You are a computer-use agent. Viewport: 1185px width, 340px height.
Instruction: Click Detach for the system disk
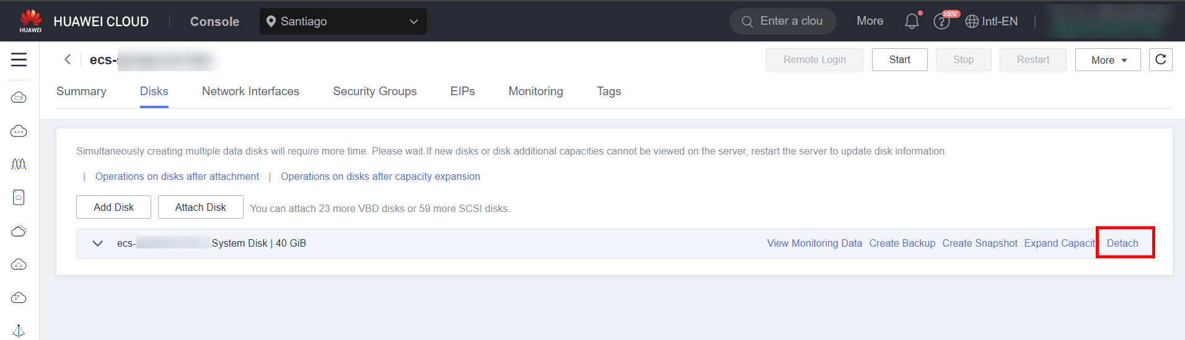click(x=1122, y=244)
